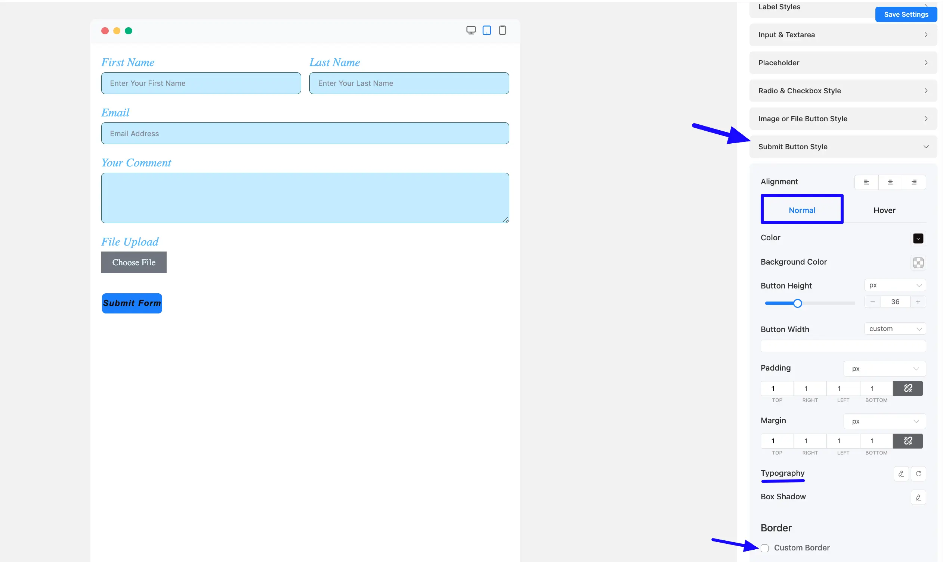
Task: Select the Normal tab
Action: (x=801, y=210)
